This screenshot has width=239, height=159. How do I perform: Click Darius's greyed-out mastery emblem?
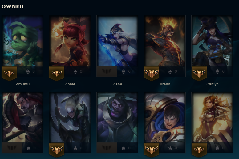click(12, 148)
